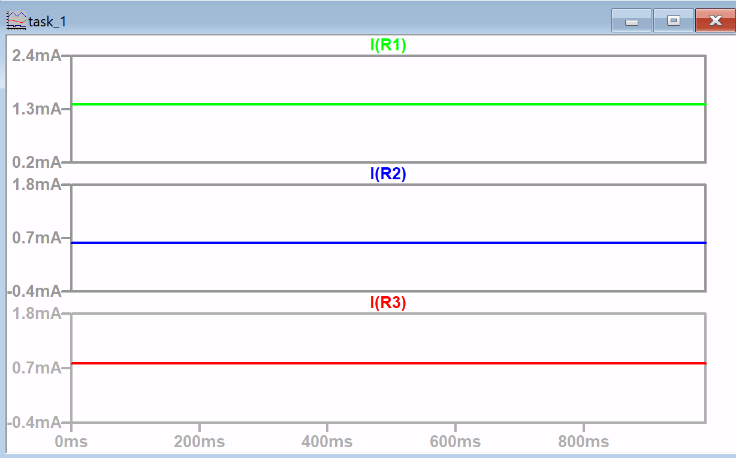Click on the blue I(R2) waveform line
Screen dimensions: 736x458
pos(388,243)
